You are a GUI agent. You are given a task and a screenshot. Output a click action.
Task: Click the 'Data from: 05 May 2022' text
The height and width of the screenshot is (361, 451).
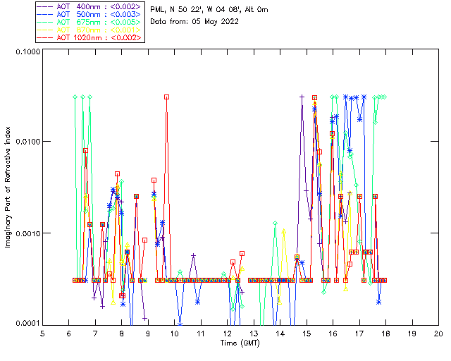click(194, 22)
